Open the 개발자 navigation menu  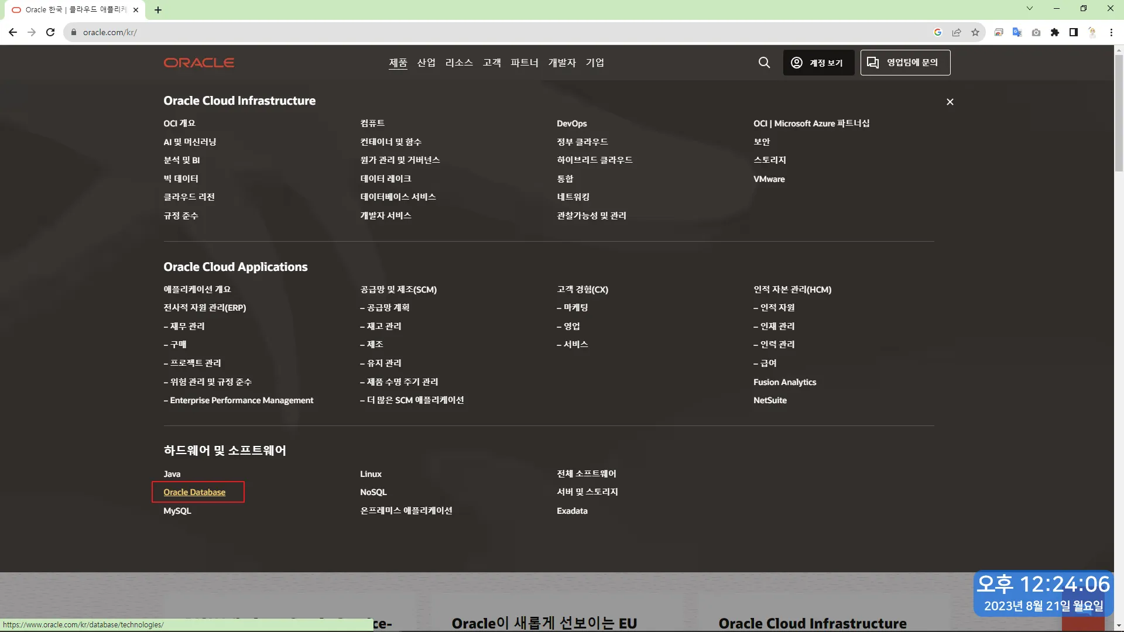[x=562, y=63]
